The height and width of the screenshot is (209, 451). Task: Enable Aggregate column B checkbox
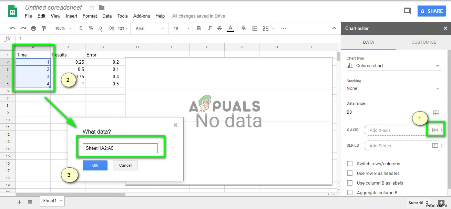click(350, 192)
